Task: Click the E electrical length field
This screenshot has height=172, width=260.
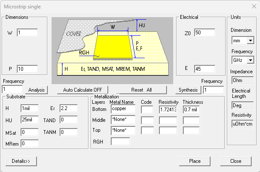Action: (204, 69)
